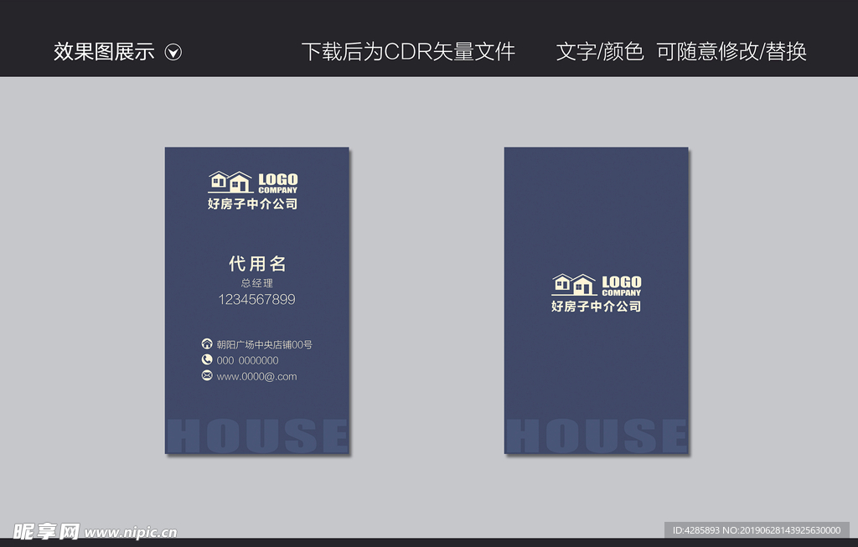The height and width of the screenshot is (547, 858).
Task: Click the 代用名 name text on the card
Action: pos(258,263)
